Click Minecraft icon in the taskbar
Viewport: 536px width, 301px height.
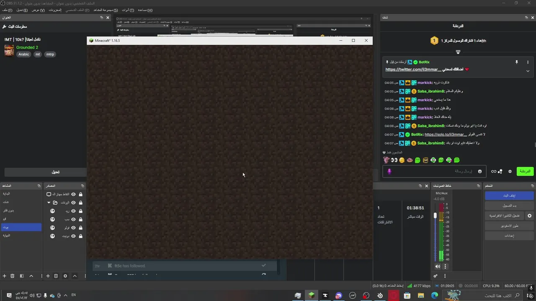click(311, 295)
